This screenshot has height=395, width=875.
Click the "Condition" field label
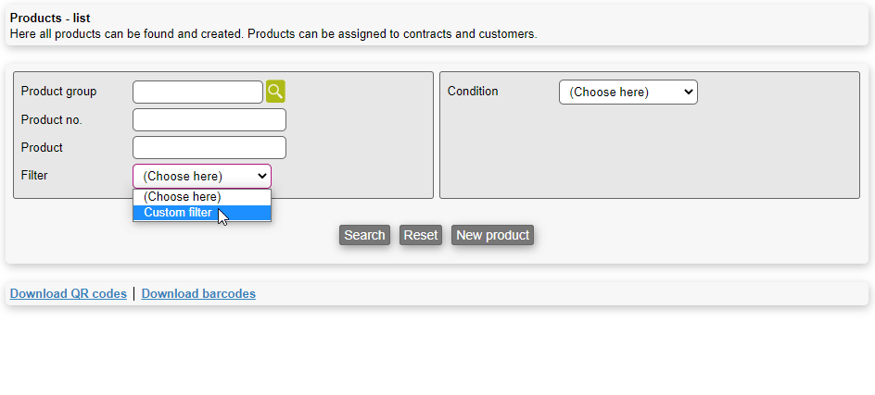pyautogui.click(x=473, y=92)
